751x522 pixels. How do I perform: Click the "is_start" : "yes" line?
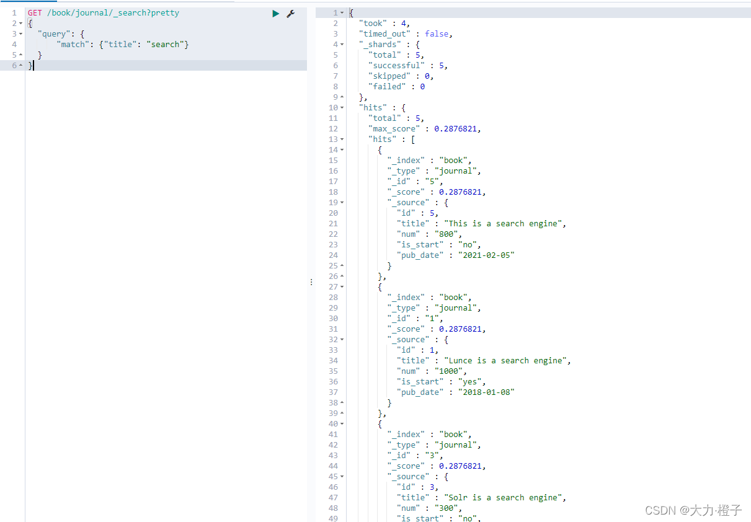[442, 381]
